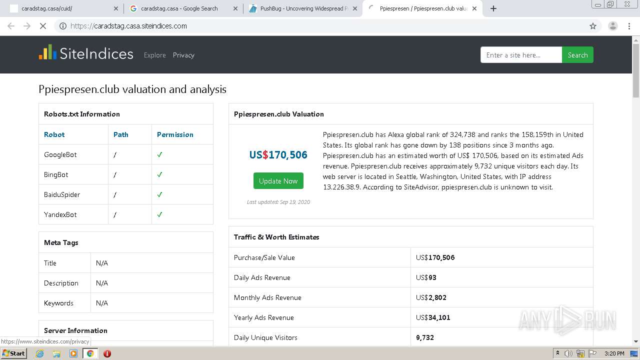Launch Internet Explorer from the taskbar
Screen dimensions: 640x360
pos(39,353)
